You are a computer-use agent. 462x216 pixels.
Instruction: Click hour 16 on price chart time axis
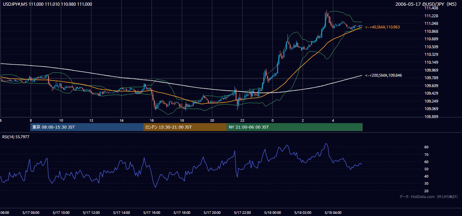[152, 120]
